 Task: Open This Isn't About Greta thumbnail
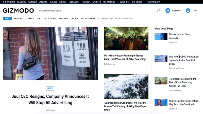[161, 36]
